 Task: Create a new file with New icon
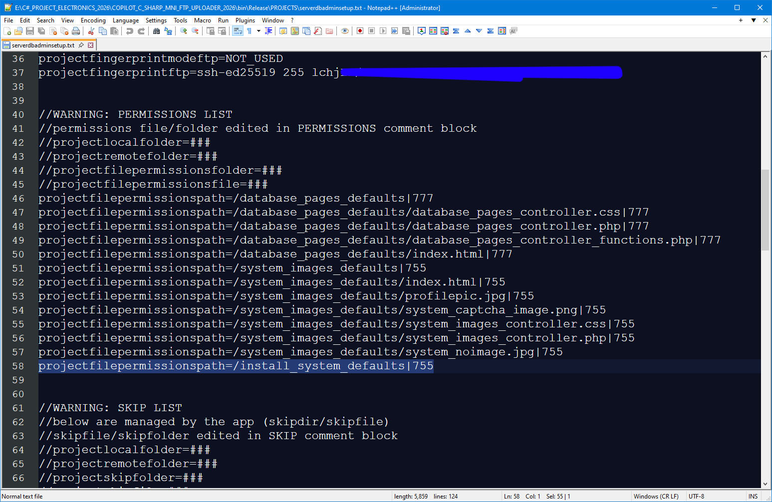coord(7,31)
